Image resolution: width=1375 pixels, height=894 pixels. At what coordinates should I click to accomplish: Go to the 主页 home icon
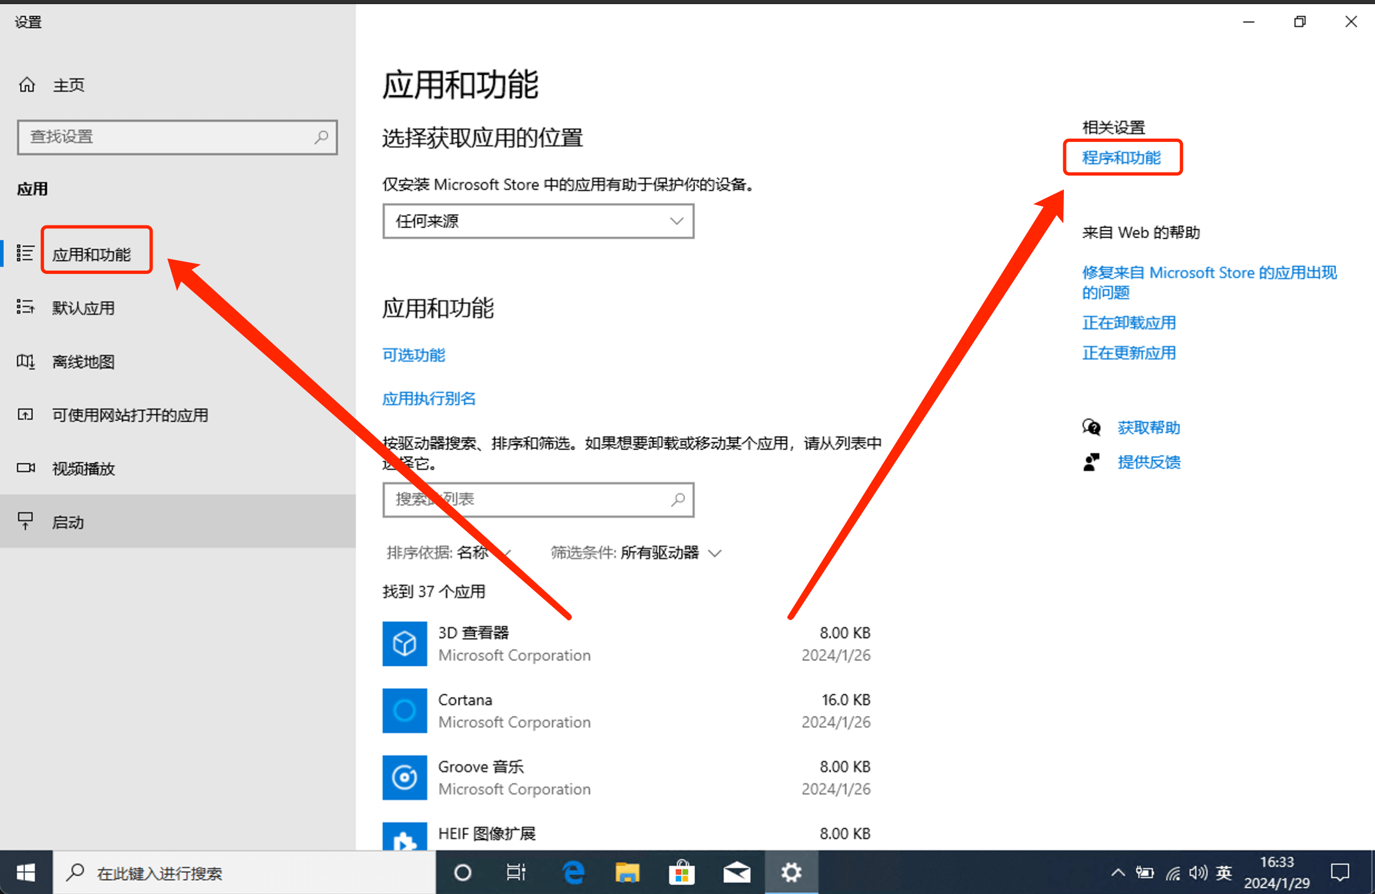27,85
